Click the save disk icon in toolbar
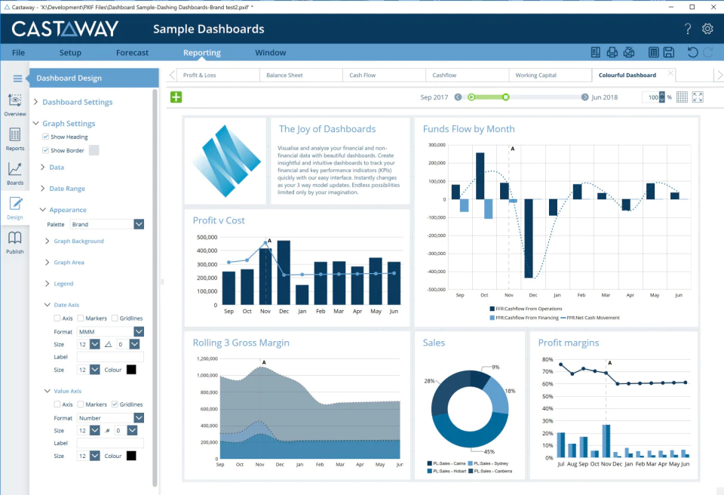724x495 pixels. (x=669, y=52)
